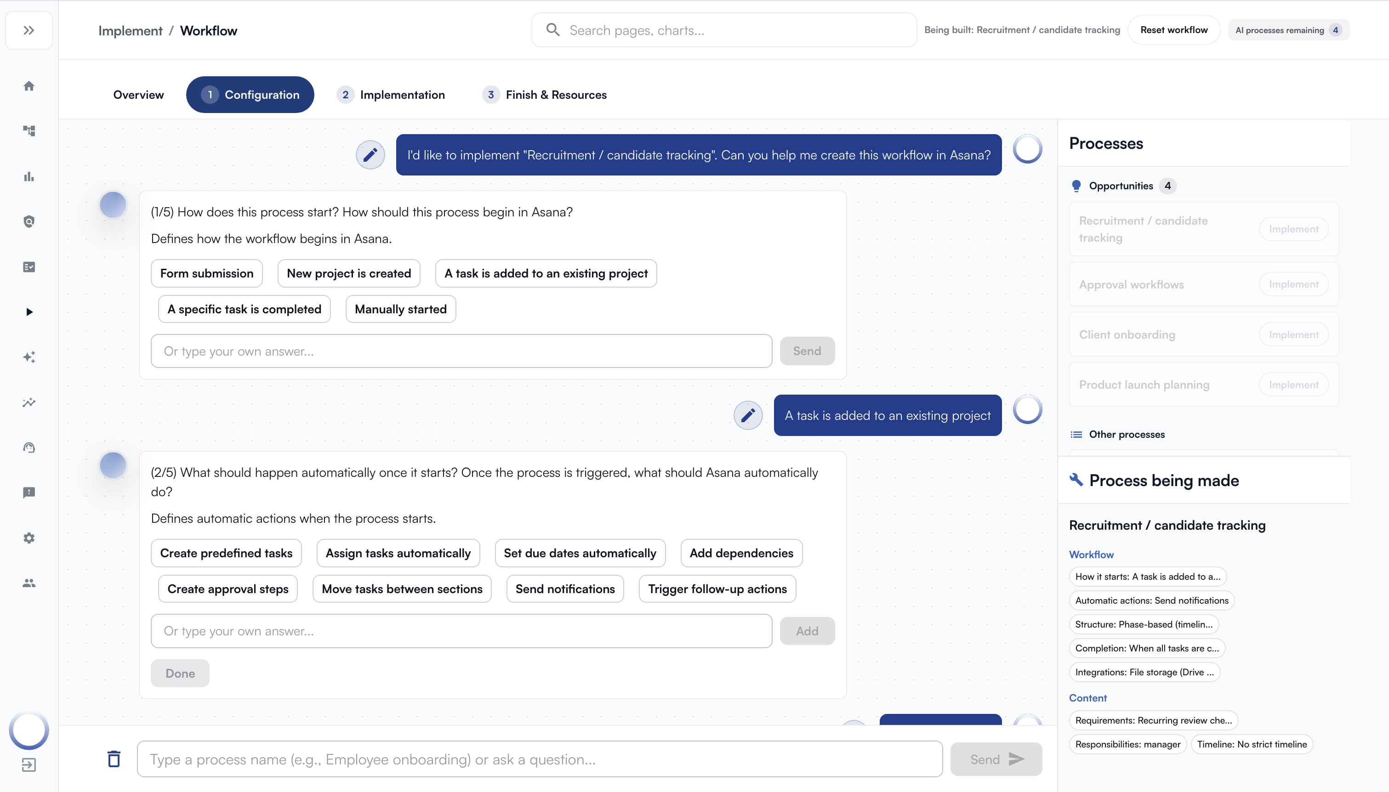This screenshot has height=792, width=1389.
Task: Implement the Client onboarding opportunity
Action: pos(1293,334)
